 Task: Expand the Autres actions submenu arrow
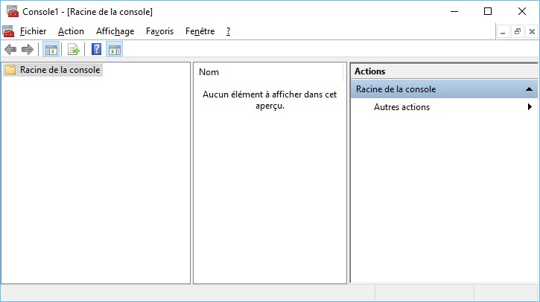coord(530,107)
